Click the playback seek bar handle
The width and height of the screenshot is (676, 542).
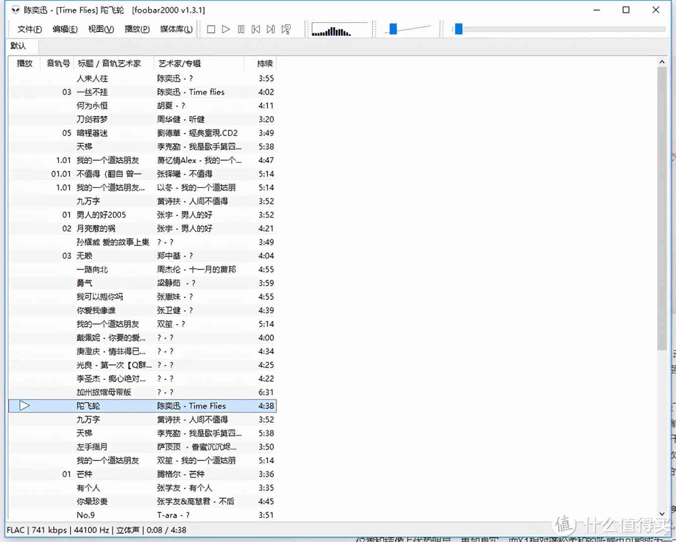click(459, 29)
